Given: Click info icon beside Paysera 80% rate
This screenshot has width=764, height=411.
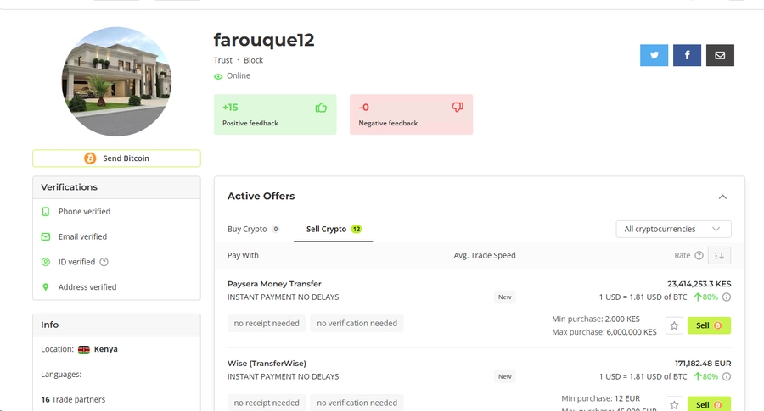Looking at the screenshot, I should pyautogui.click(x=727, y=297).
